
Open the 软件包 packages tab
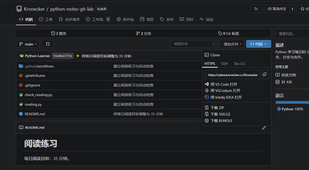point(125,19)
